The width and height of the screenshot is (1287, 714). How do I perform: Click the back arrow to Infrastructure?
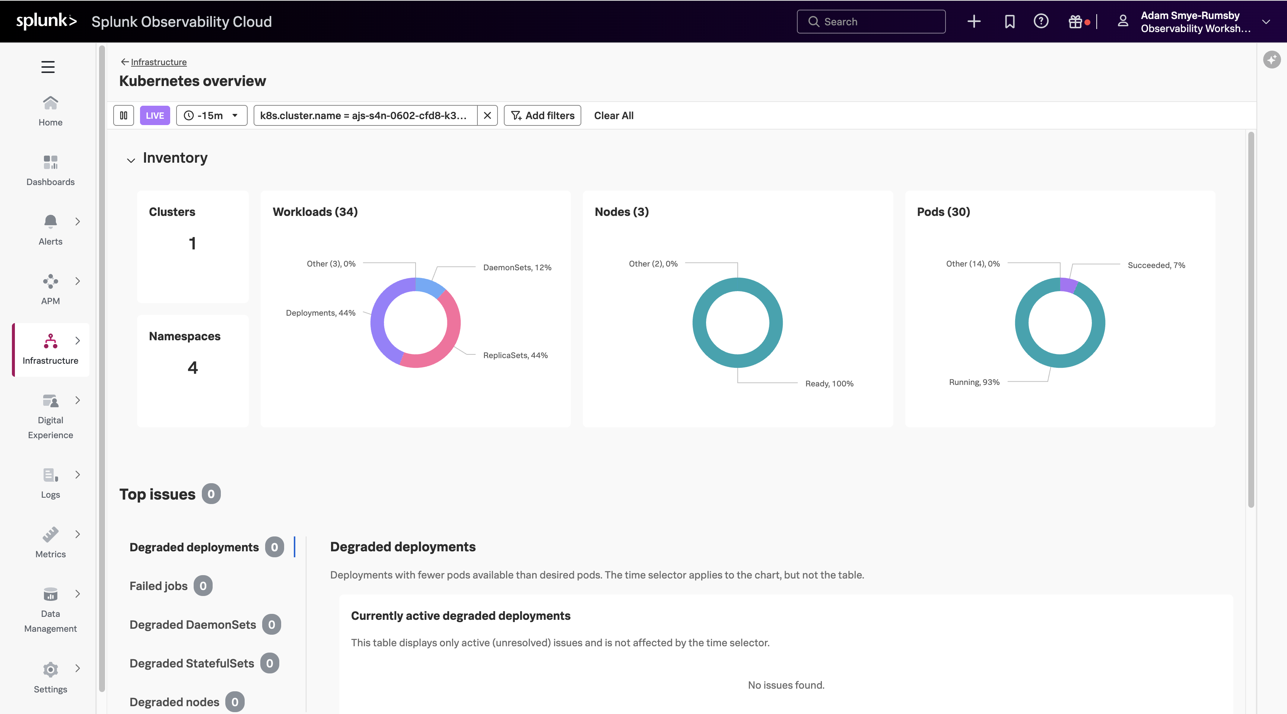pyautogui.click(x=124, y=62)
